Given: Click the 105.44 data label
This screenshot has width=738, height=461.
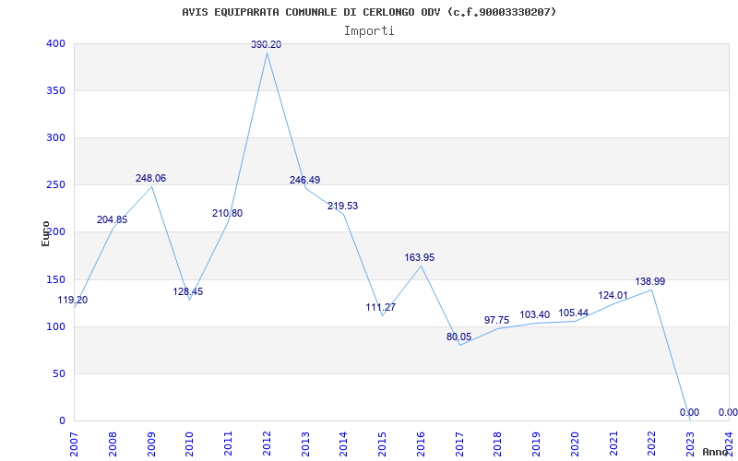Looking at the screenshot, I should point(573,313).
